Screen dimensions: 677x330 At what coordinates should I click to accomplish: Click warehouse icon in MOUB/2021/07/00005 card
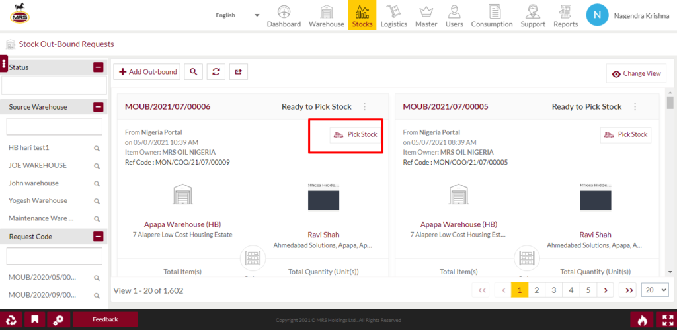point(459,194)
